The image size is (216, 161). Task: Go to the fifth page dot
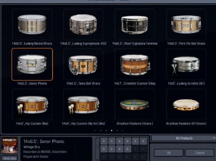point(117,131)
